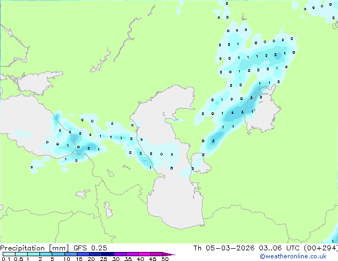Click the legend label '50'
338x261 pixels.
(x=165, y=259)
